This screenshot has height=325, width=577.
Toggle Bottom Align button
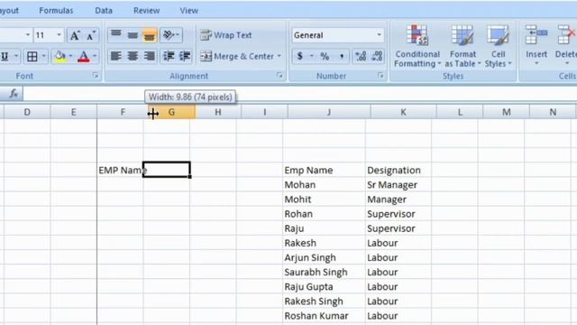(149, 35)
